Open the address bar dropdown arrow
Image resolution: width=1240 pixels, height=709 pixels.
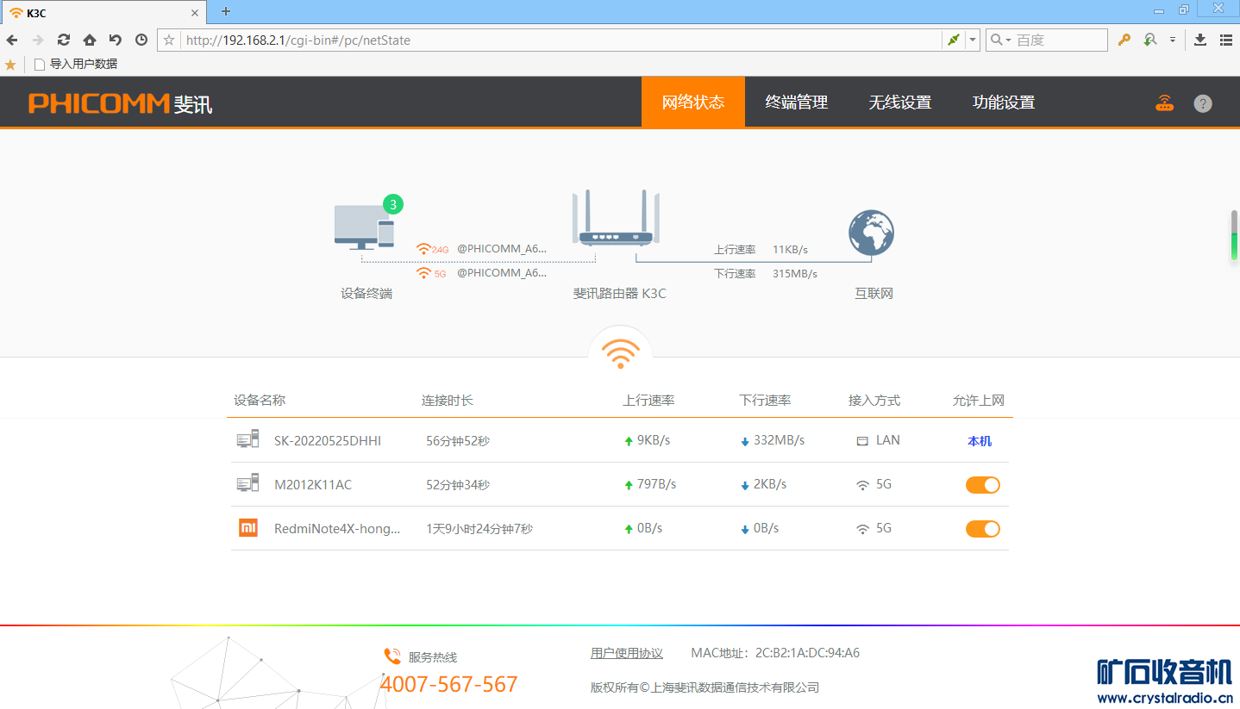973,40
